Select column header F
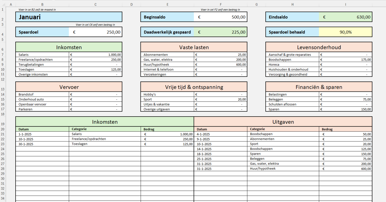Screen dimensions: 386x202 221,4
